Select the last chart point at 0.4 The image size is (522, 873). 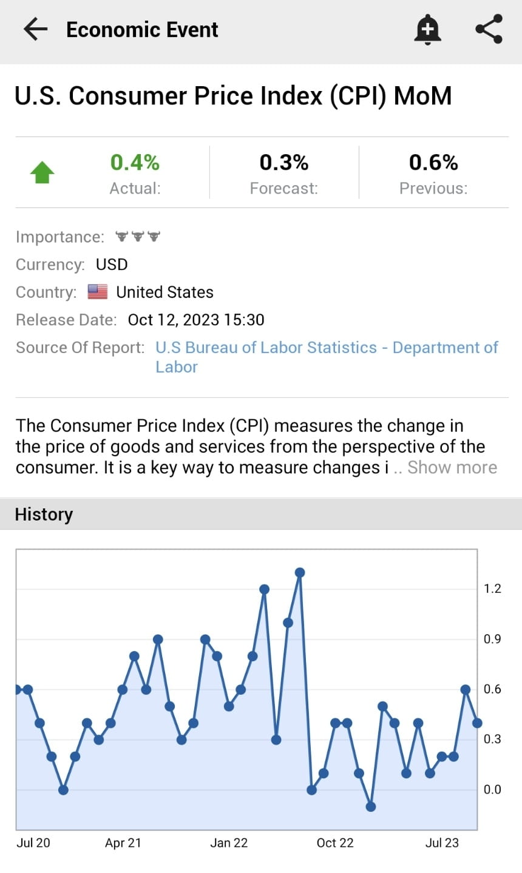coord(477,723)
